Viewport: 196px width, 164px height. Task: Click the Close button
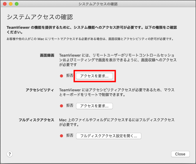(180, 154)
